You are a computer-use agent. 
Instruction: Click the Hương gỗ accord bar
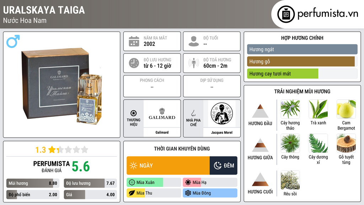302,62
